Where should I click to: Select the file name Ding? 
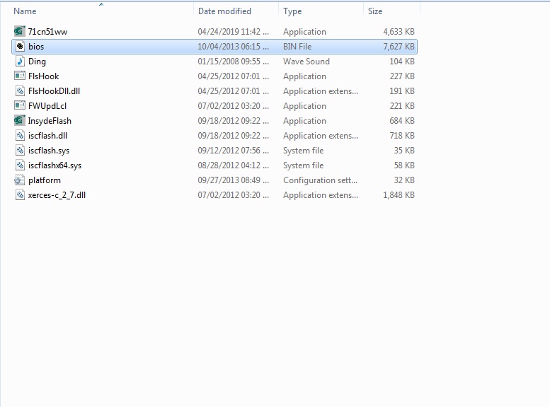tap(37, 62)
